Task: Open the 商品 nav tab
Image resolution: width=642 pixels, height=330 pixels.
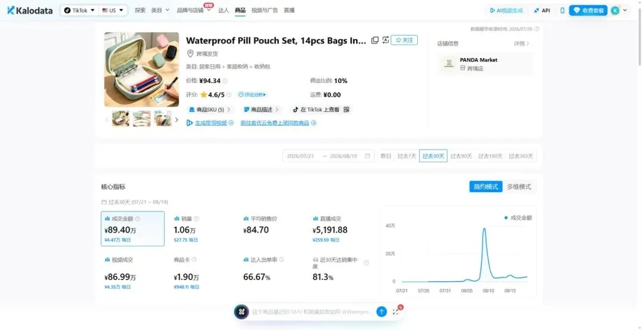Action: click(x=240, y=11)
